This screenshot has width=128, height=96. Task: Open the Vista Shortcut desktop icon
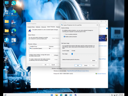(14, 42)
